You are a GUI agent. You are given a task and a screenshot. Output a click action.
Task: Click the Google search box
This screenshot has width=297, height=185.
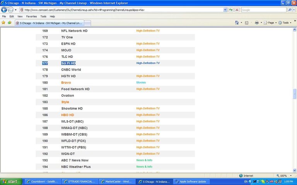click(x=264, y=10)
